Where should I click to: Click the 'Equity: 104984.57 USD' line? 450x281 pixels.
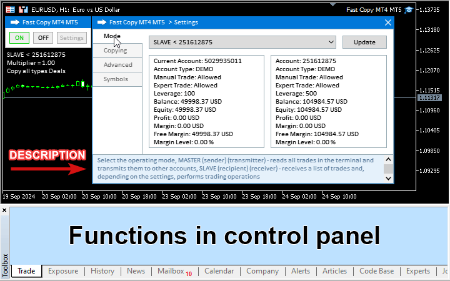pos(309,109)
